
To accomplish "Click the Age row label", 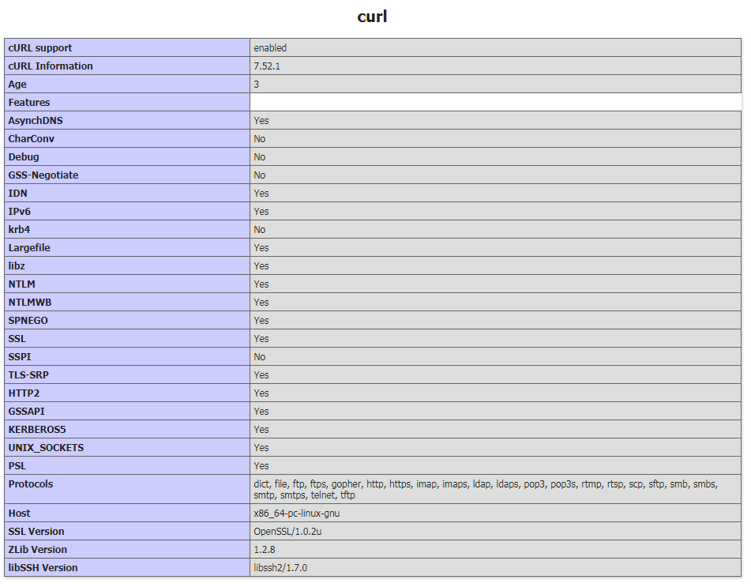I will point(17,85).
